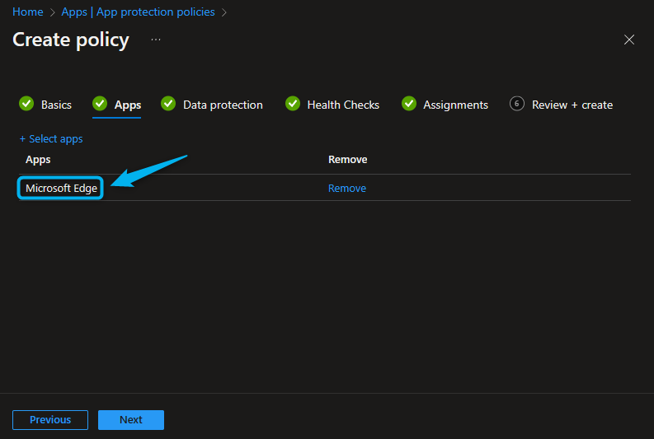The width and height of the screenshot is (654, 439).
Task: Click the Home breadcrumb link
Action: click(x=28, y=12)
